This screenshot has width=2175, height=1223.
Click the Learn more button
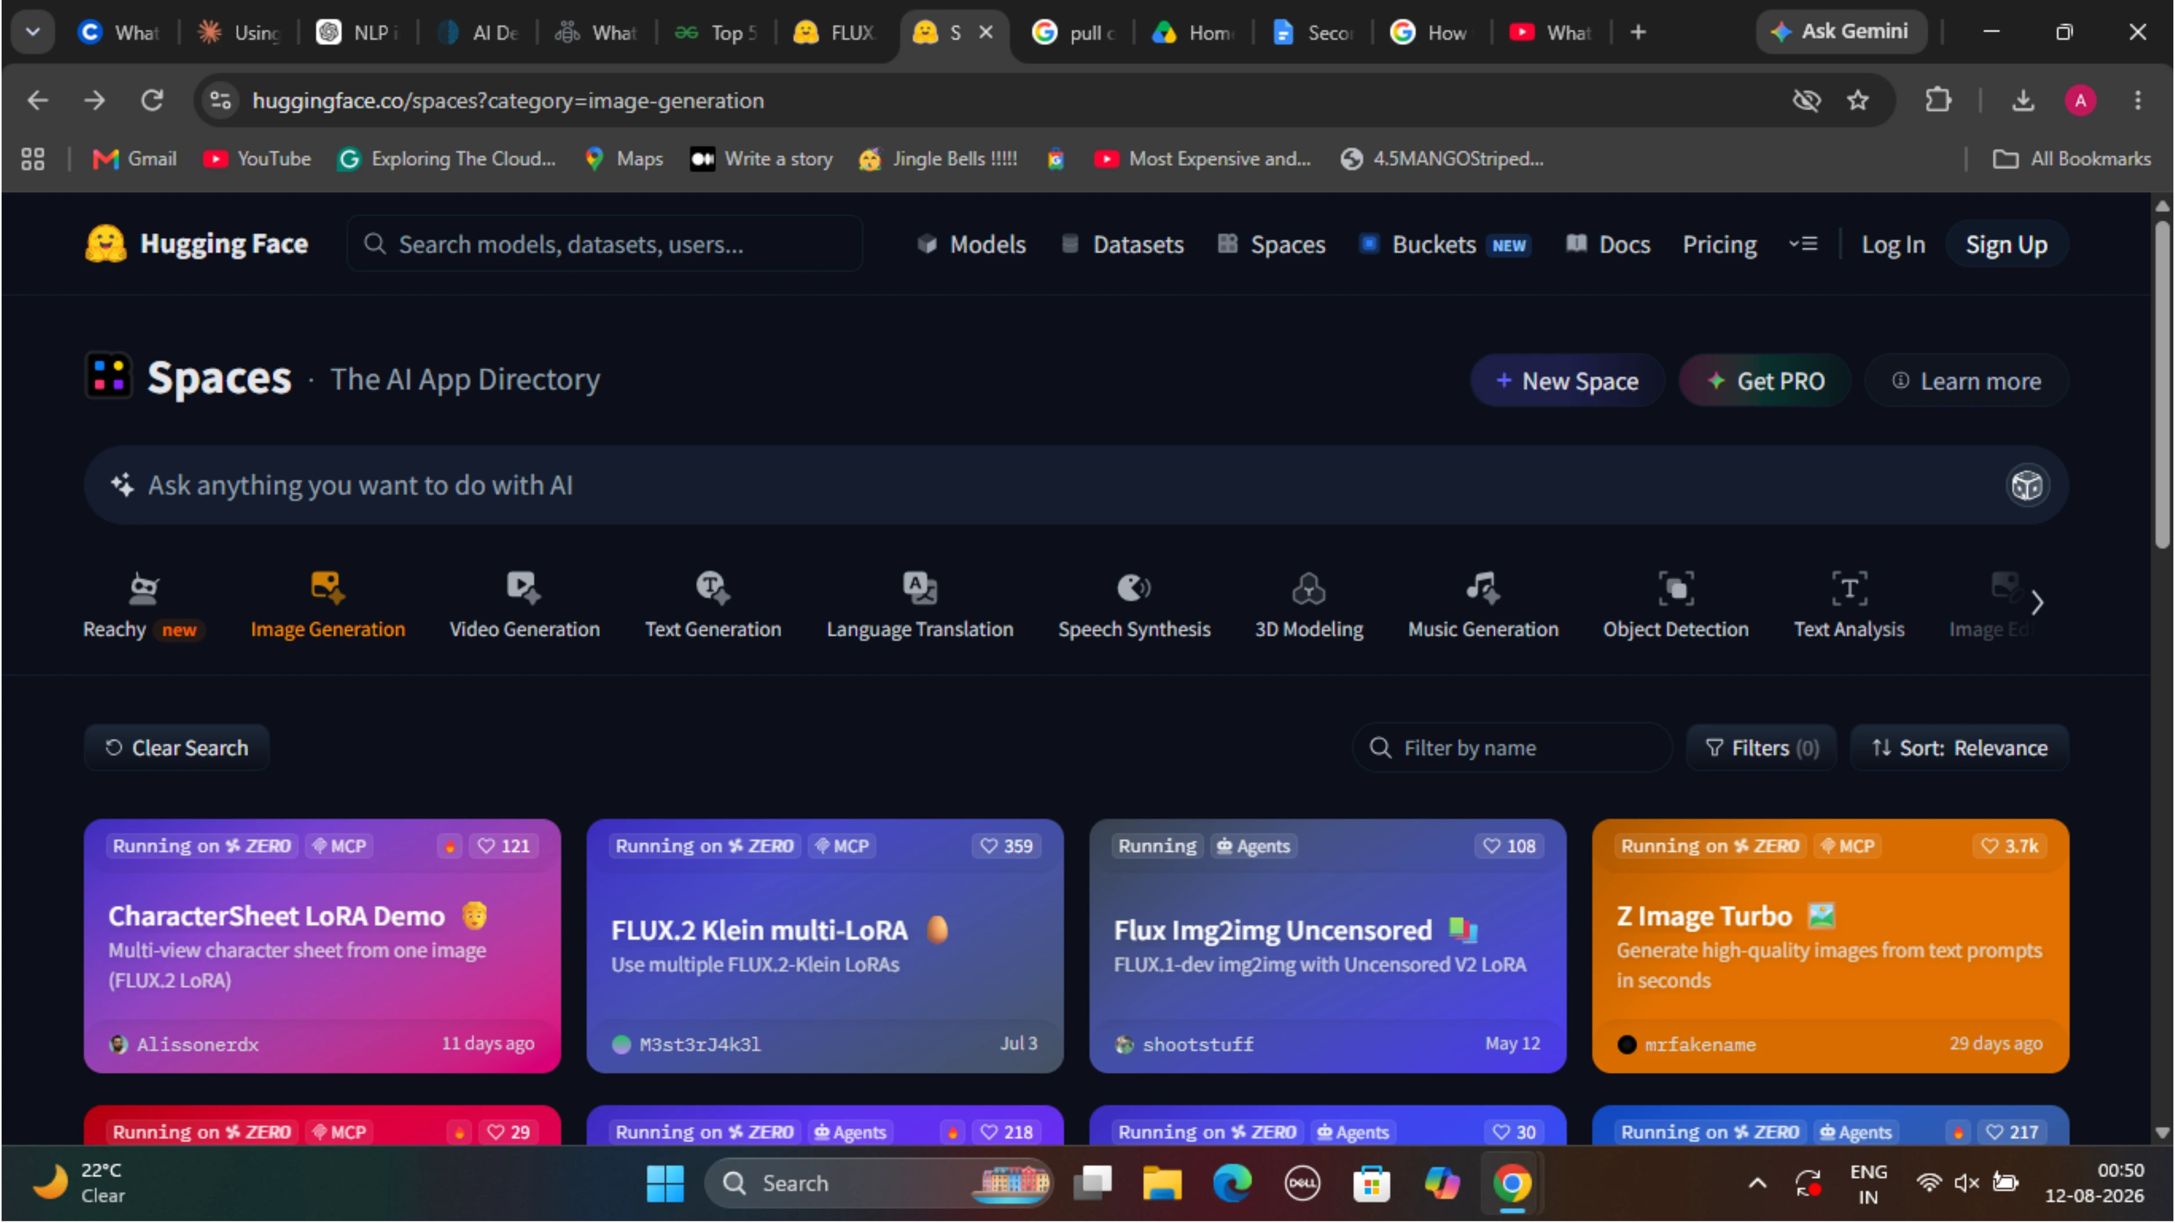[1966, 382]
